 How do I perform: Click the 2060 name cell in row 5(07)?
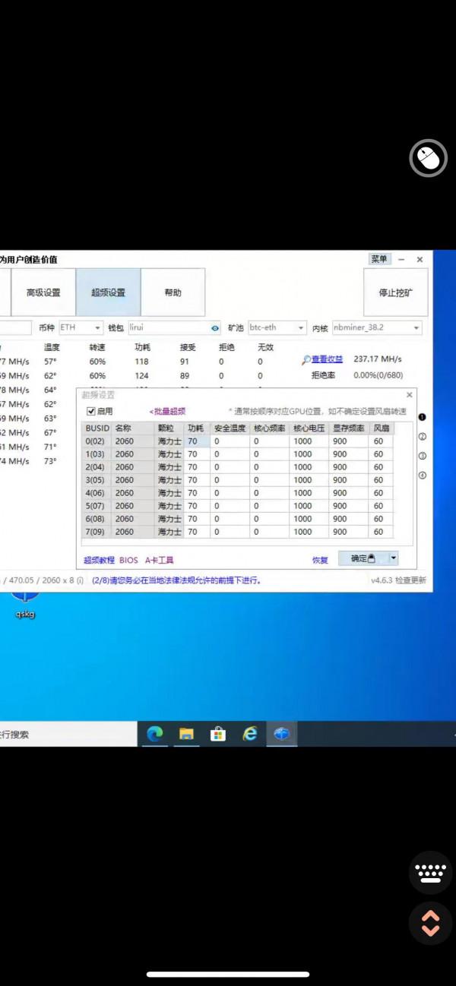133,506
